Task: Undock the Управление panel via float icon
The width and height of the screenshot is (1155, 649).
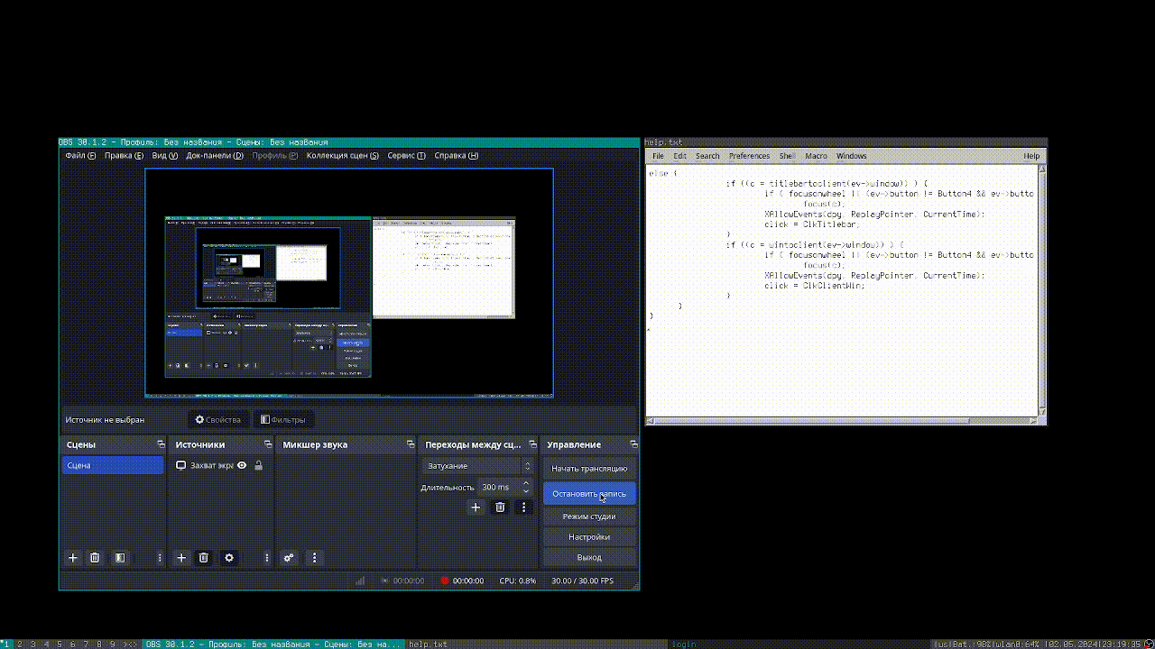Action: click(x=633, y=444)
